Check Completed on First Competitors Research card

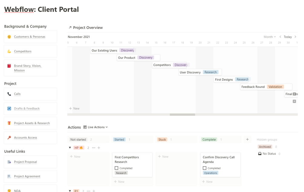coord(116,168)
